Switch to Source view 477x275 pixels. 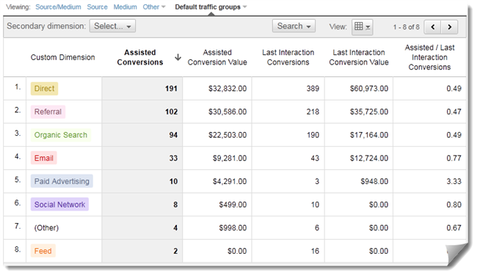coord(97,7)
